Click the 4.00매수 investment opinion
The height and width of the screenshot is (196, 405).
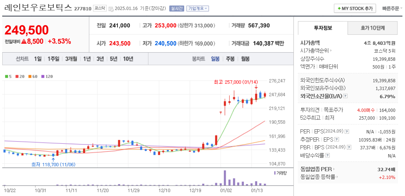point(366,110)
